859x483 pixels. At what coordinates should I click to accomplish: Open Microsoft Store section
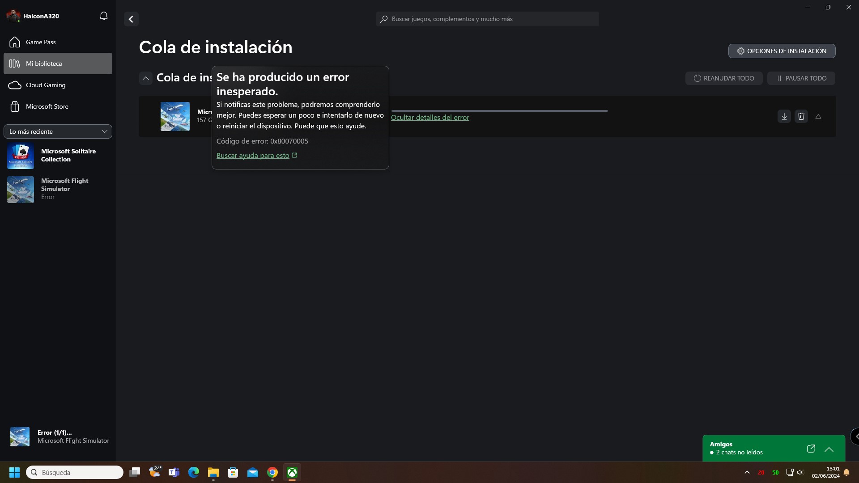tap(58, 106)
